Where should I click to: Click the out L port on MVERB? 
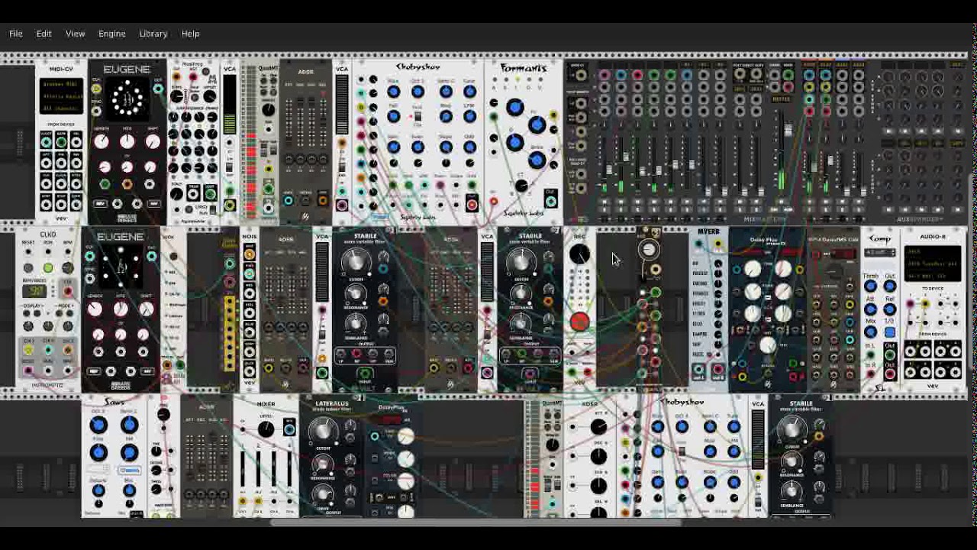click(x=698, y=370)
